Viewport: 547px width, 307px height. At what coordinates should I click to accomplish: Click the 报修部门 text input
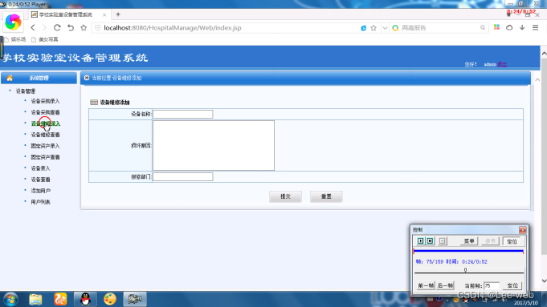(x=183, y=177)
